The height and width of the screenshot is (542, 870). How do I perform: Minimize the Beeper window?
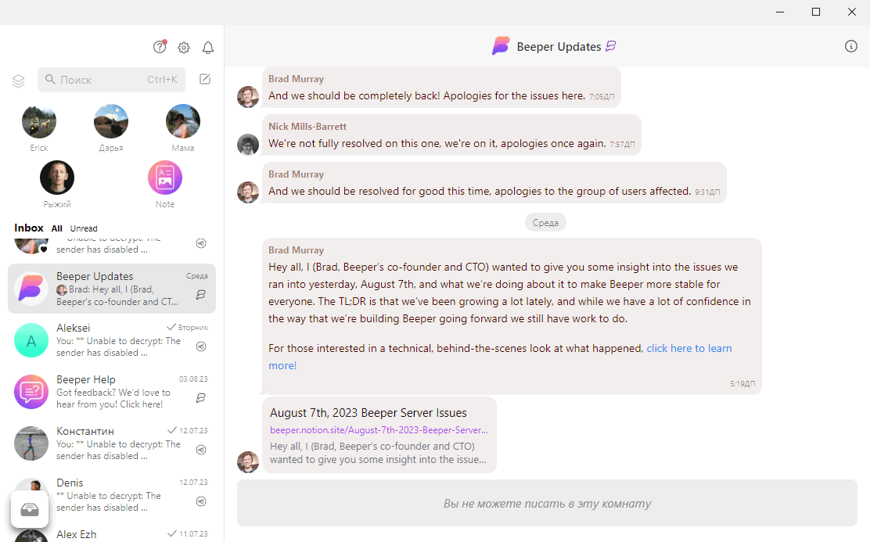click(x=779, y=12)
